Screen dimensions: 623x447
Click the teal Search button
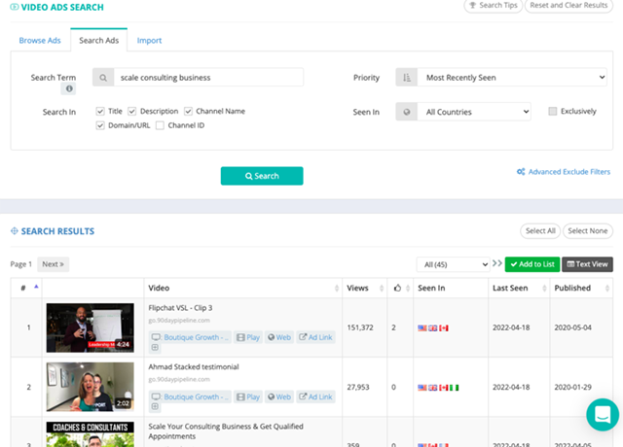tap(262, 176)
